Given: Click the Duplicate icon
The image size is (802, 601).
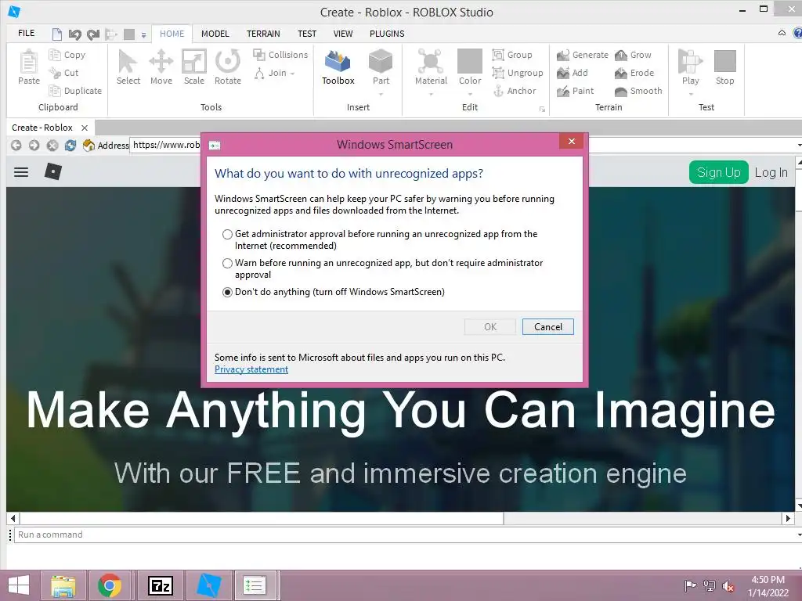Looking at the screenshot, I should (x=55, y=91).
